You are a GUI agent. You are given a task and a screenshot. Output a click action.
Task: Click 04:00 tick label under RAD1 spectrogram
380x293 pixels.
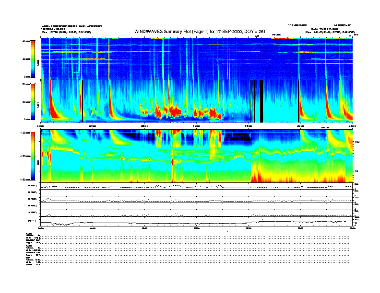point(93,126)
